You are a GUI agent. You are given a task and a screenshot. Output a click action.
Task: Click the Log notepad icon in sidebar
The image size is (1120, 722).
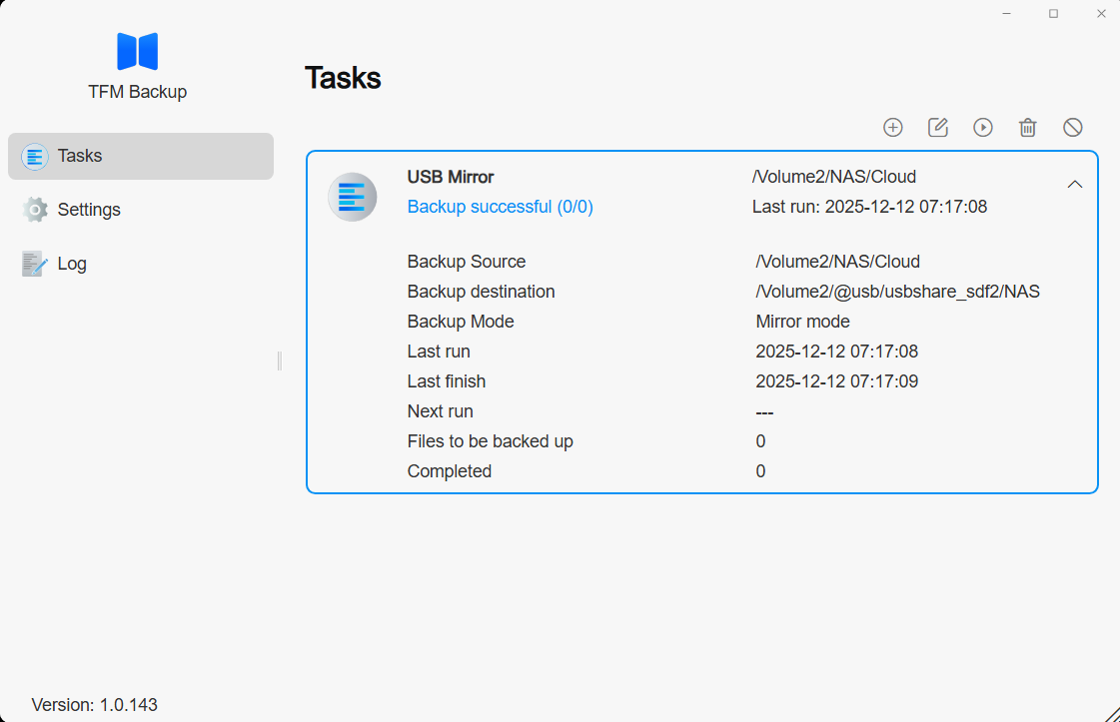pos(35,264)
